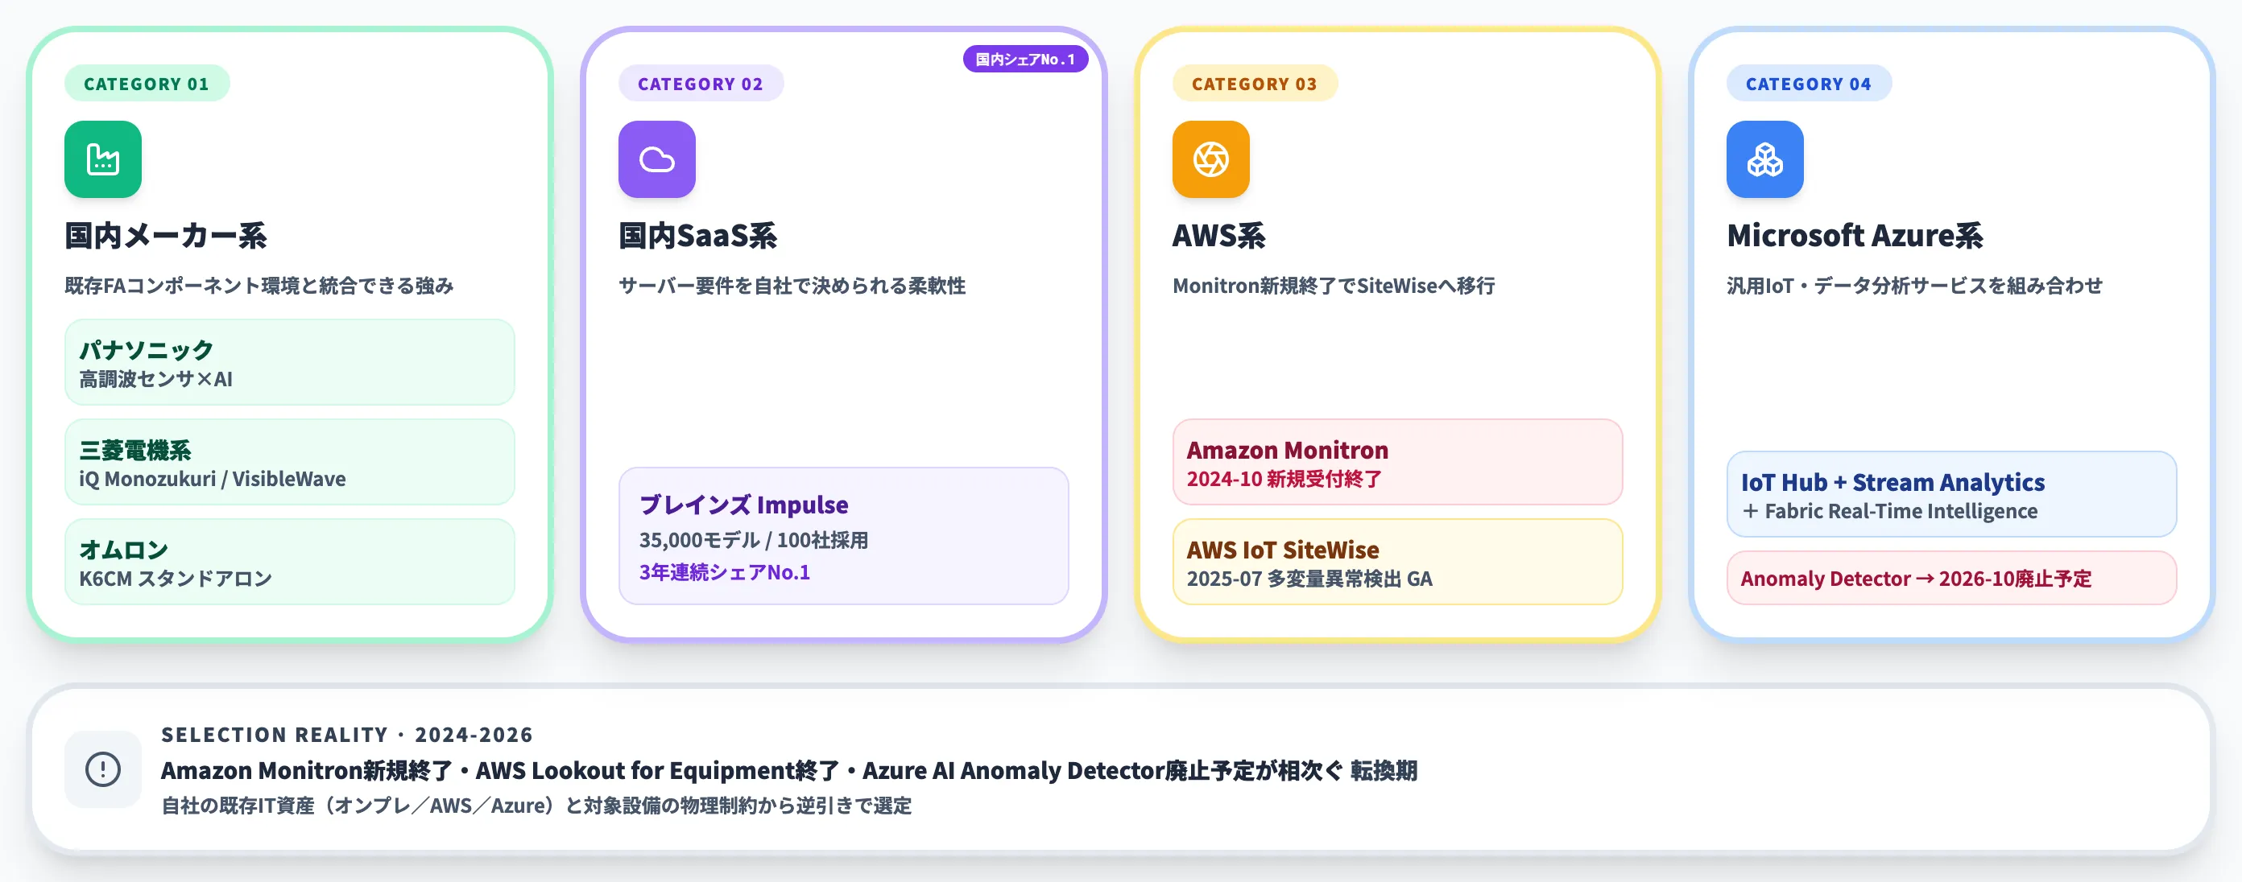Screen dimensions: 2242x882
Task: Click the 35,000モデル / 100社採用 text
Action: [x=754, y=540]
